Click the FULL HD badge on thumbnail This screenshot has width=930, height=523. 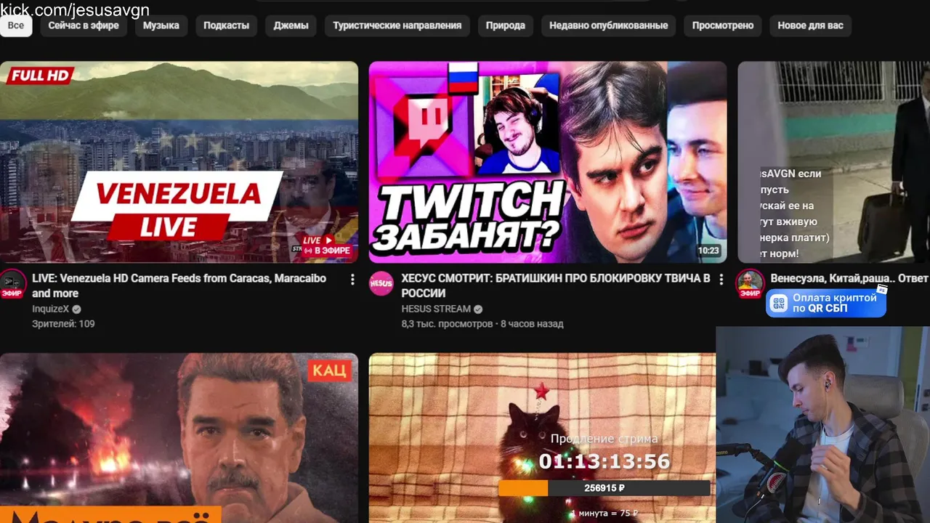[40, 76]
